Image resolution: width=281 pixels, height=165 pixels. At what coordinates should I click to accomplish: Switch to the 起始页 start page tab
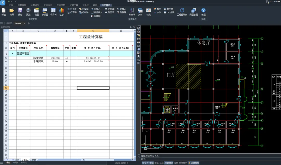pos(9,23)
